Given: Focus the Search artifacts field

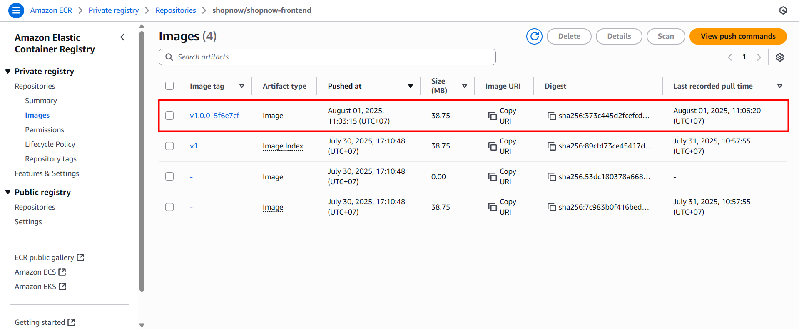Looking at the screenshot, I should coord(327,57).
